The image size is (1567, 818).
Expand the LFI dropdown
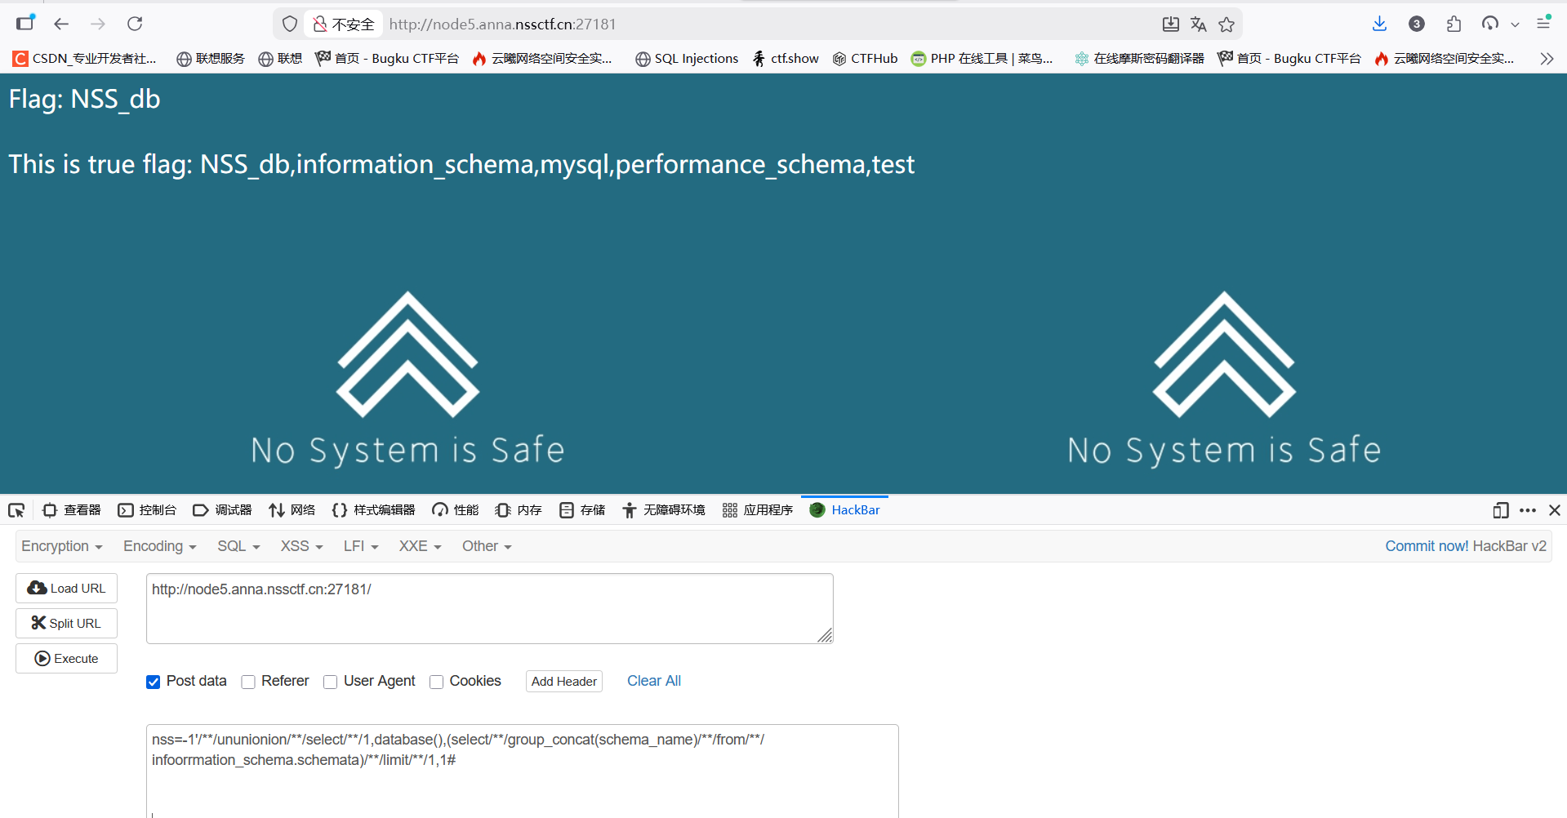pyautogui.click(x=361, y=546)
